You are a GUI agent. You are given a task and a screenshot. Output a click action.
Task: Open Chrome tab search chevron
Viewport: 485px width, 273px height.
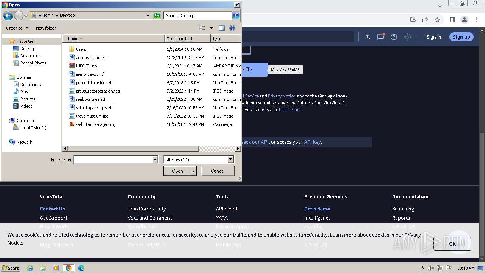coord(440,6)
